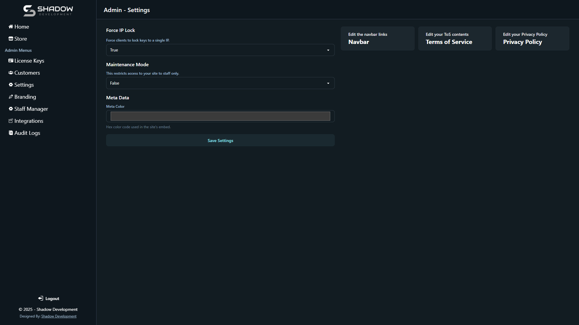
Task: Open the Meta Color picker swatch
Action: click(x=220, y=116)
